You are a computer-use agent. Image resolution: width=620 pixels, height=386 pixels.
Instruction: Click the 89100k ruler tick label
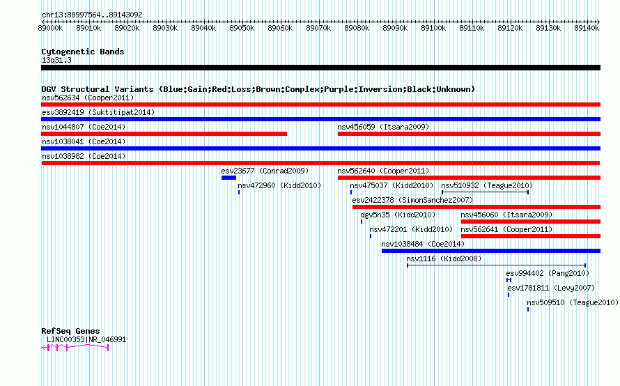(x=433, y=28)
